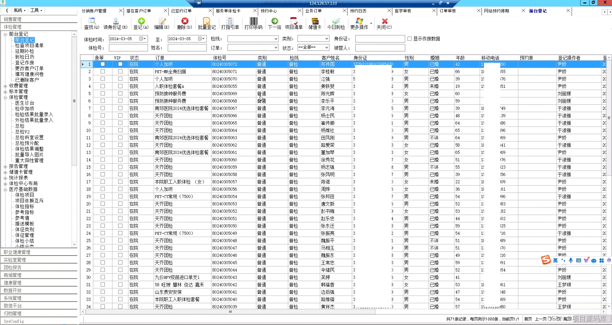Open the 更多操作 dropdown arrow
The height and width of the screenshot is (325, 612).
371,24
